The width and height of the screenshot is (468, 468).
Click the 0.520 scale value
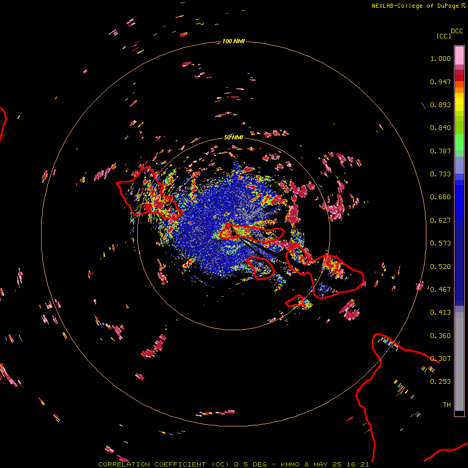point(440,267)
